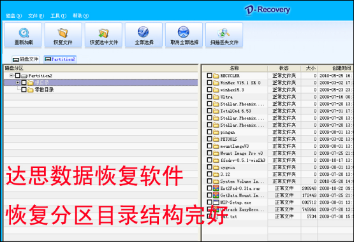
Task: Click the 恢复选中文件 recover selected icon
Action: [103, 32]
